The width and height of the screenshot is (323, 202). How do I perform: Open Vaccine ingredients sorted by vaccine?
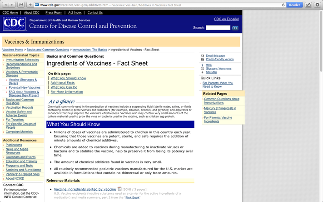[x=85, y=189]
